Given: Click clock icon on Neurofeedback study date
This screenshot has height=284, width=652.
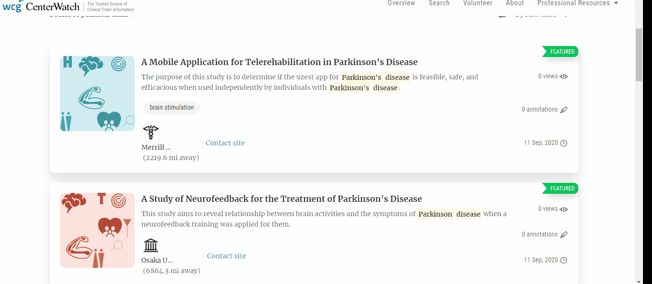Looking at the screenshot, I should 564,260.
